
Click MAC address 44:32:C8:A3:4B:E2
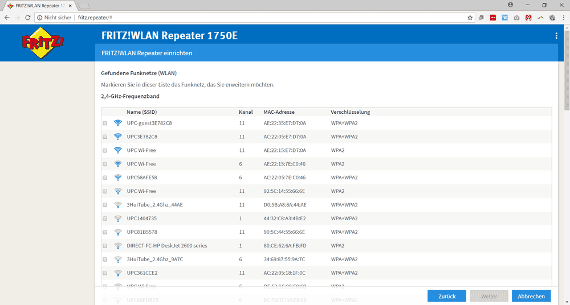point(284,218)
